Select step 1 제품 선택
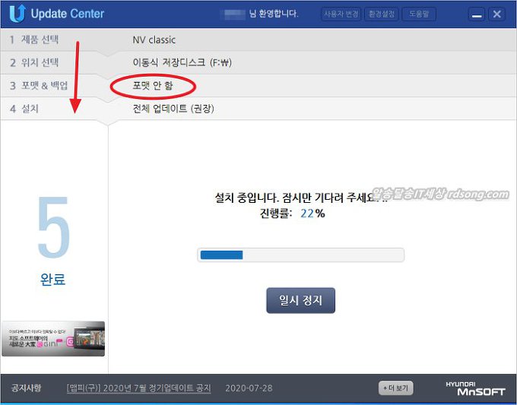The width and height of the screenshot is (517, 405). [34, 40]
